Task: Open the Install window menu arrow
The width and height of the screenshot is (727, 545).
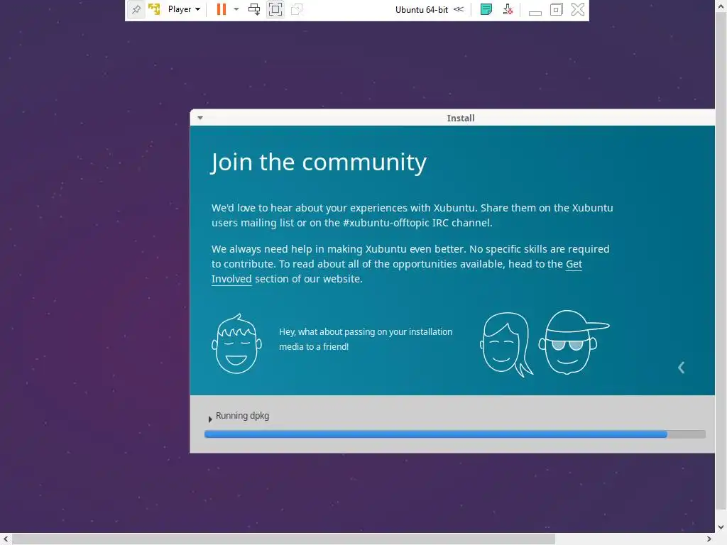Action: point(200,118)
